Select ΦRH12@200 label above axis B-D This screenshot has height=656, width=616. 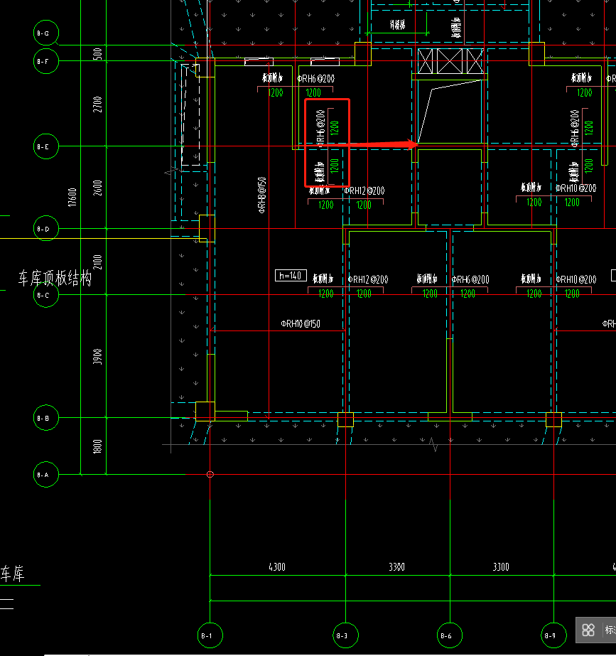click(x=364, y=191)
